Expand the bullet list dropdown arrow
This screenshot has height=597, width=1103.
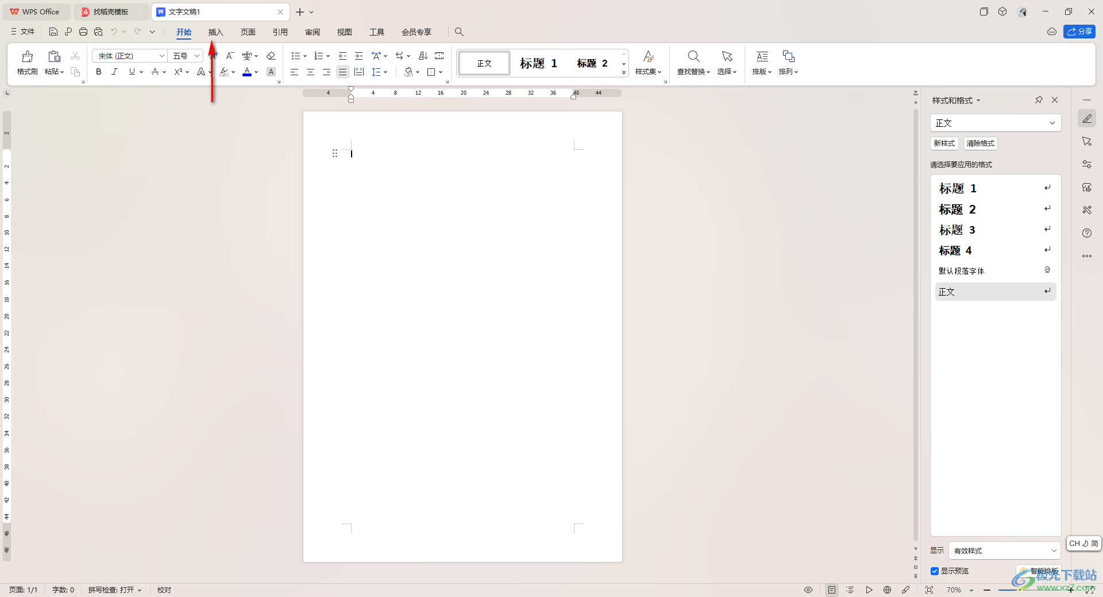(x=305, y=56)
